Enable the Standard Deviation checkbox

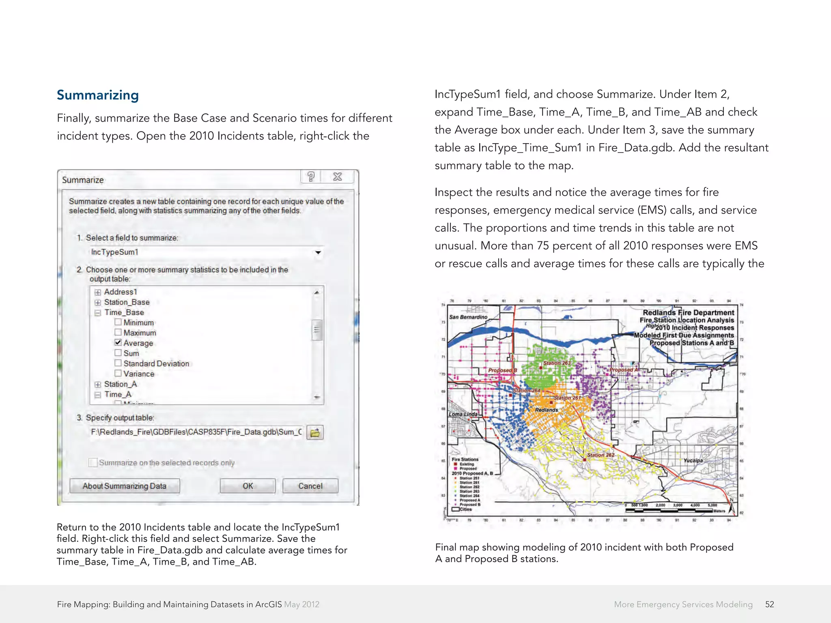[118, 363]
